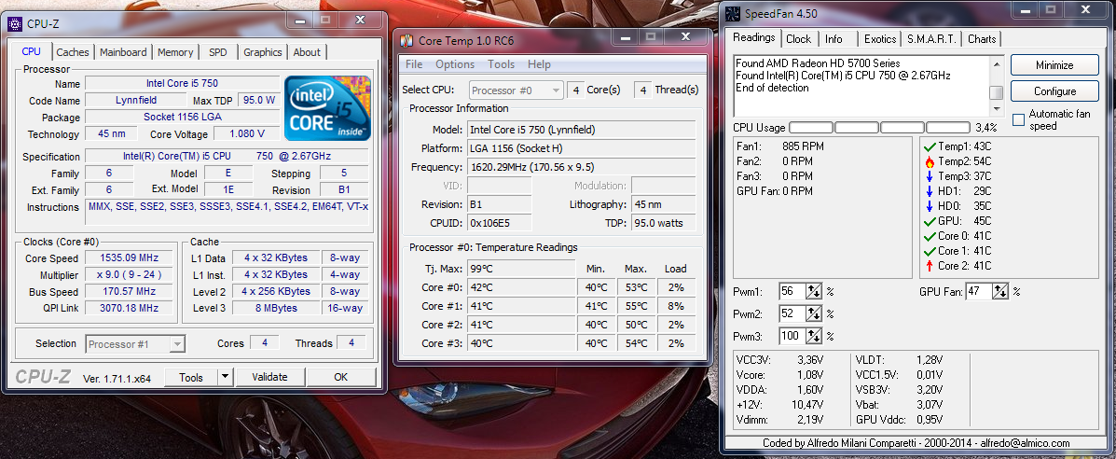Click the green check icon beside Core 1
Image resolution: width=1116 pixels, height=459 pixels.
coord(929,252)
